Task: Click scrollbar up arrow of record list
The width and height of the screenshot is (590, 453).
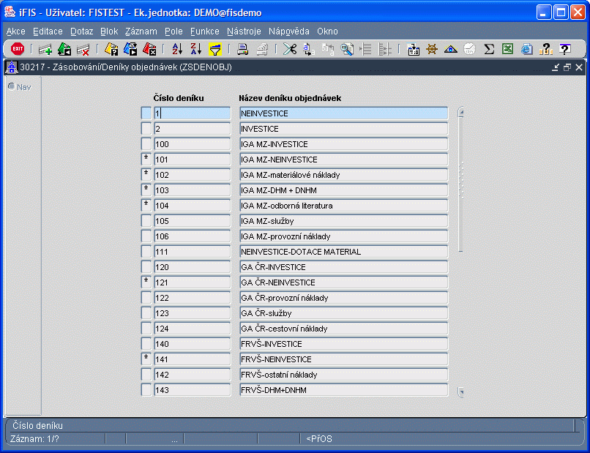Action: [460, 112]
